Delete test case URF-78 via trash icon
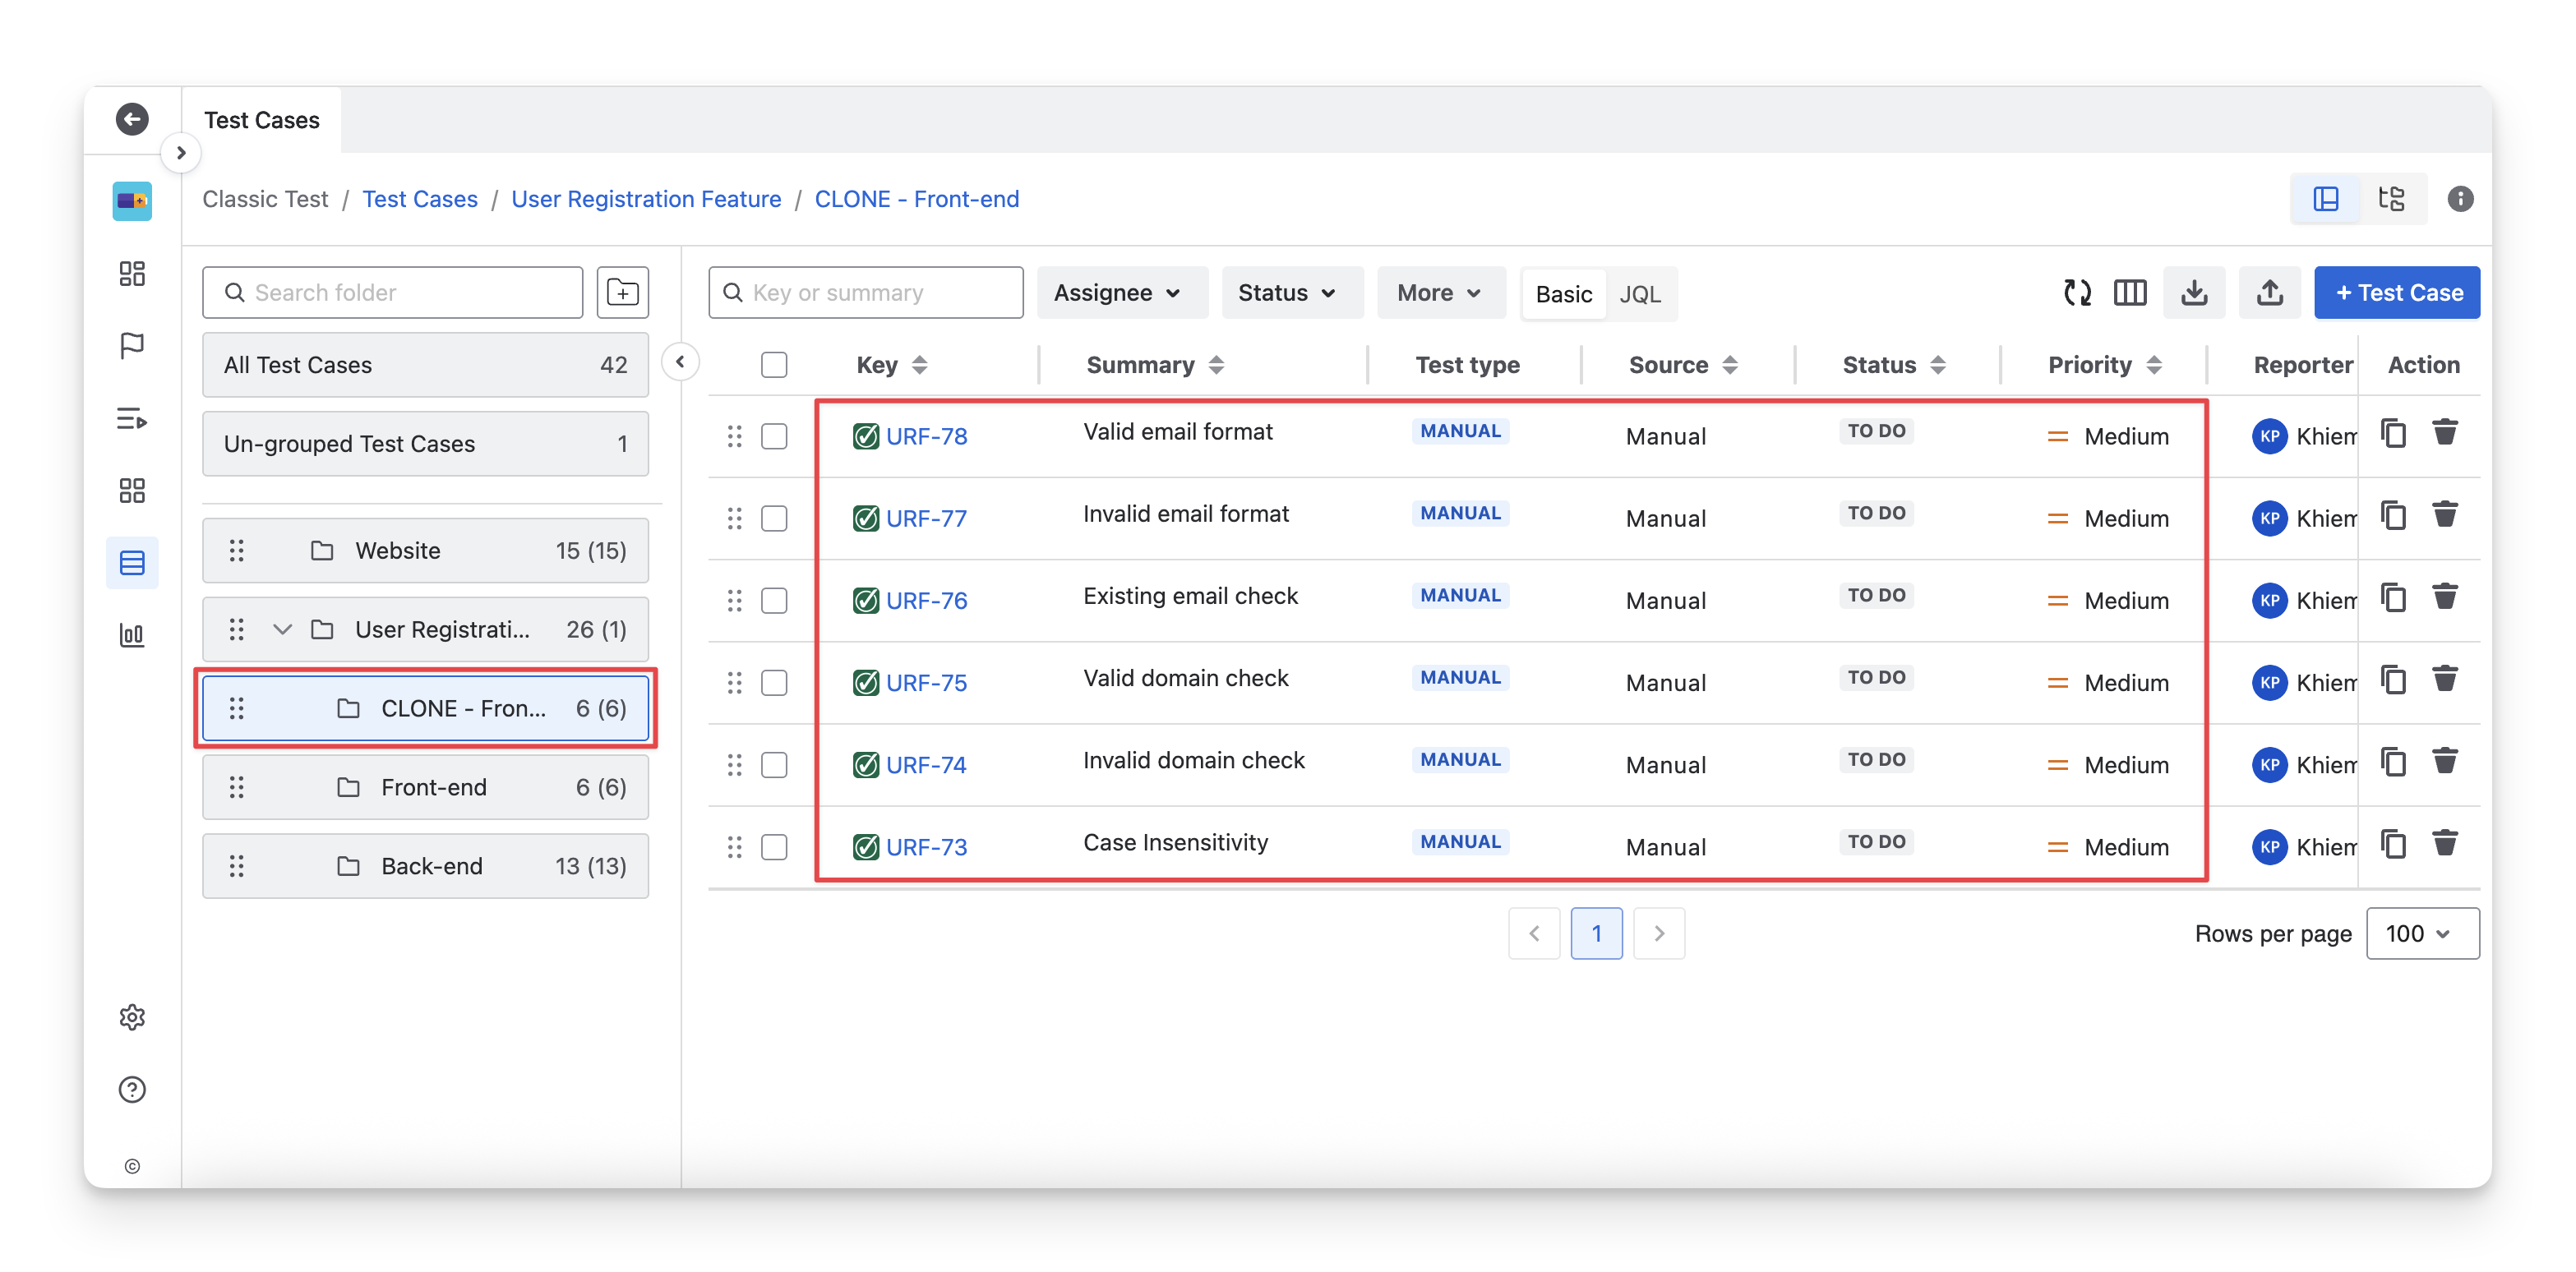The height and width of the screenshot is (1272, 2576). coord(2444,433)
